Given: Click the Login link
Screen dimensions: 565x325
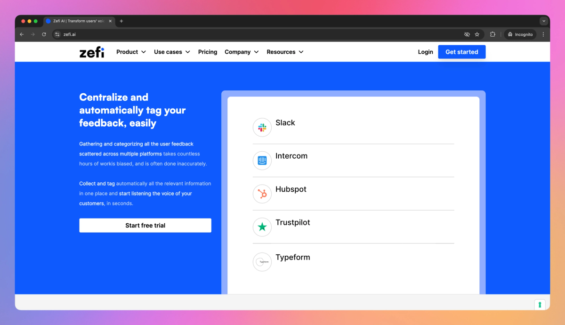Looking at the screenshot, I should 426,52.
